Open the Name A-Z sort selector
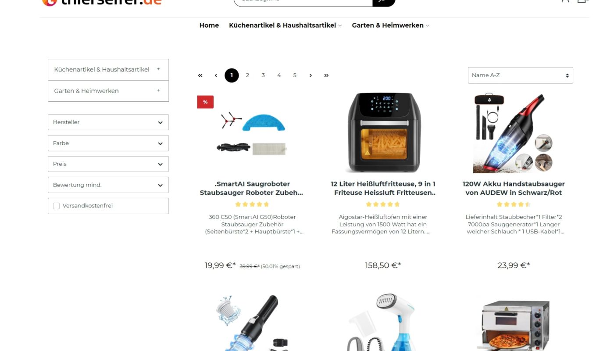This screenshot has width=614, height=351. 521,75
